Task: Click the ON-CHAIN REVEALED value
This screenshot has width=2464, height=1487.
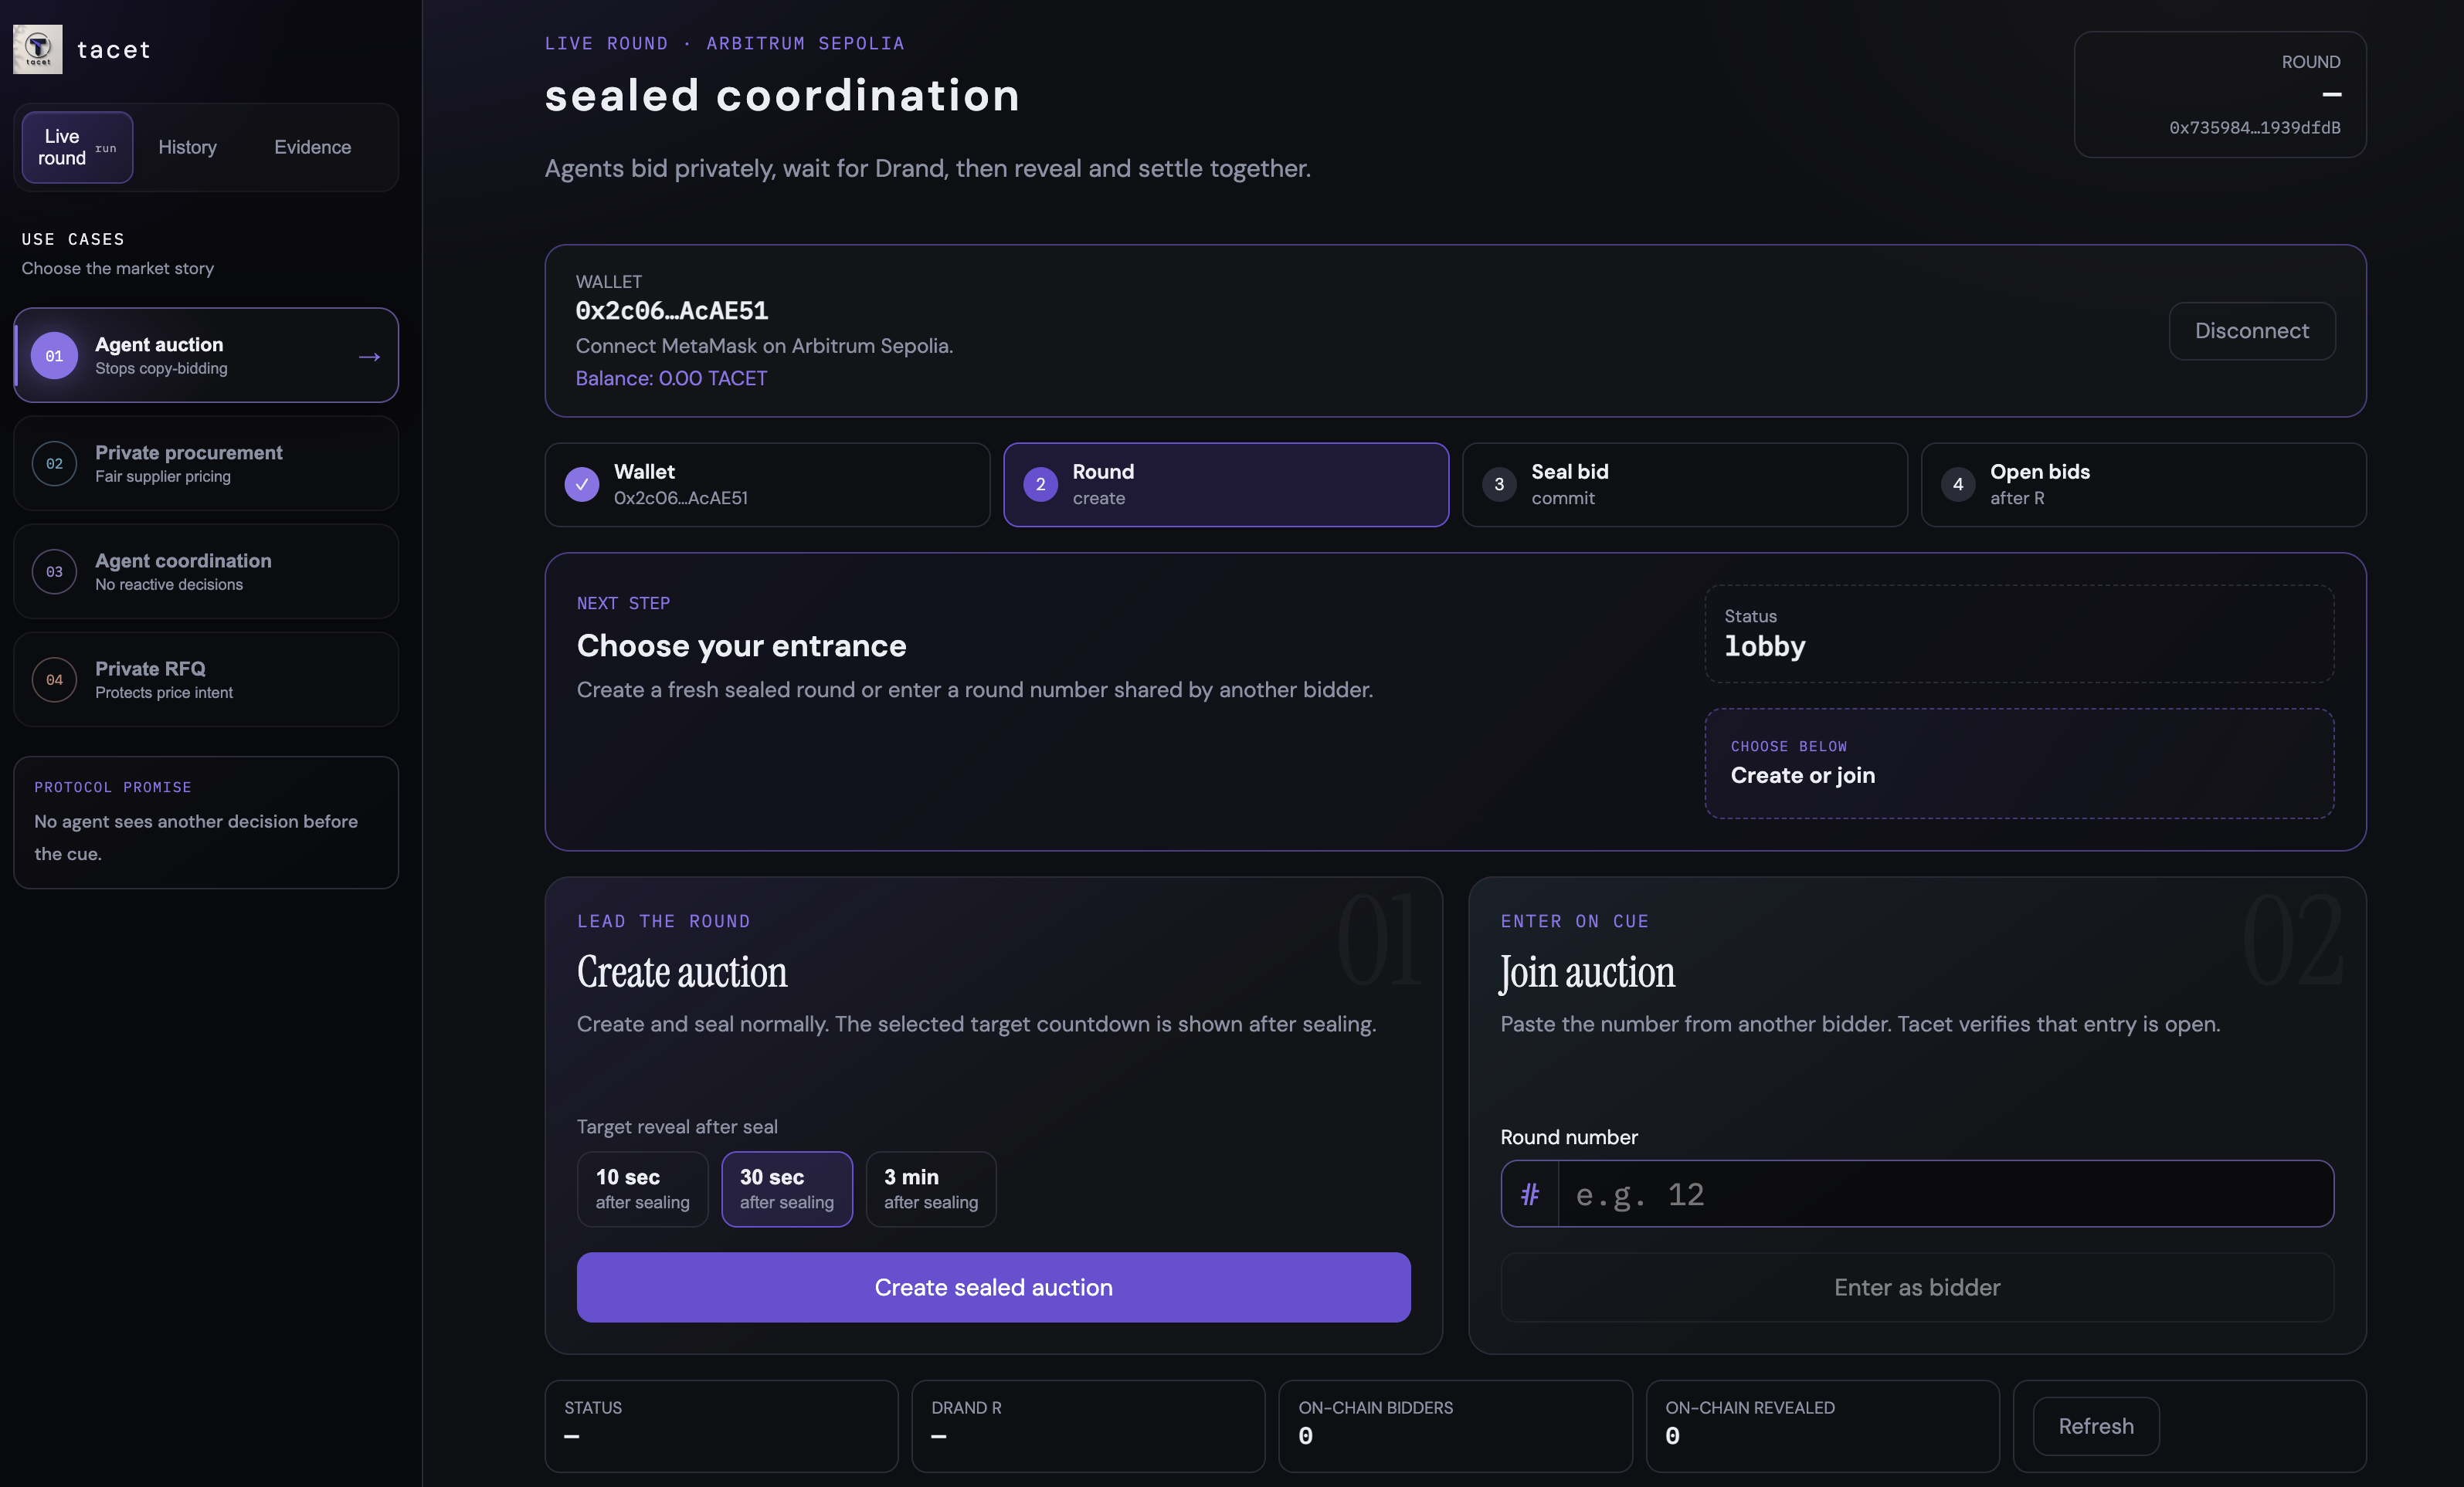Action: pos(1672,1436)
